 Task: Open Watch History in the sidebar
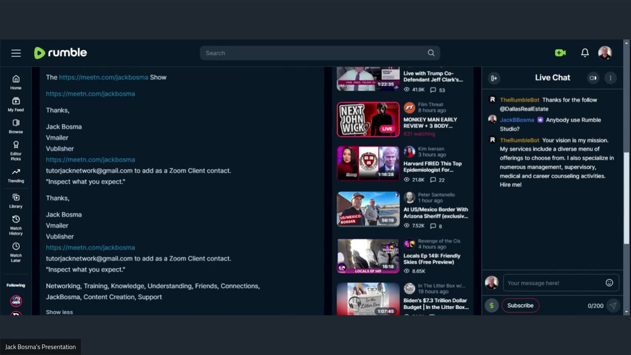(x=16, y=225)
